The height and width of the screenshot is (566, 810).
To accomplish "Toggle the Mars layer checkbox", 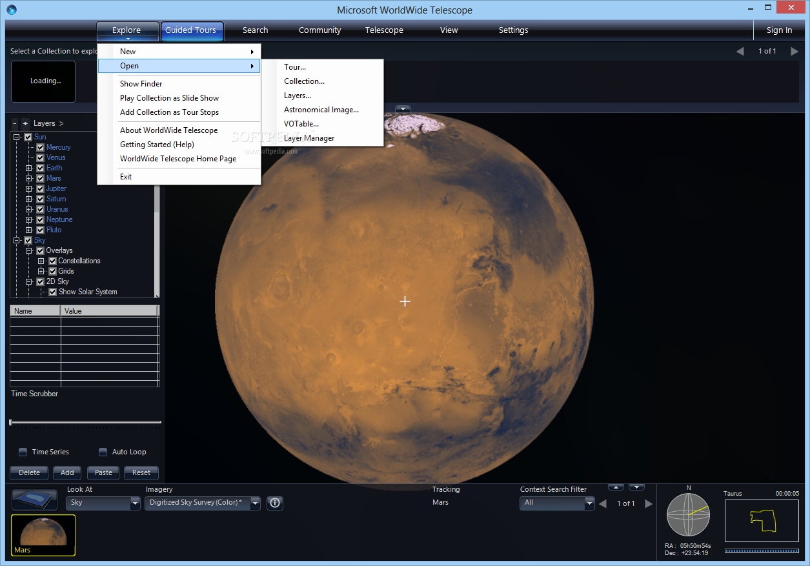I will coord(40,178).
